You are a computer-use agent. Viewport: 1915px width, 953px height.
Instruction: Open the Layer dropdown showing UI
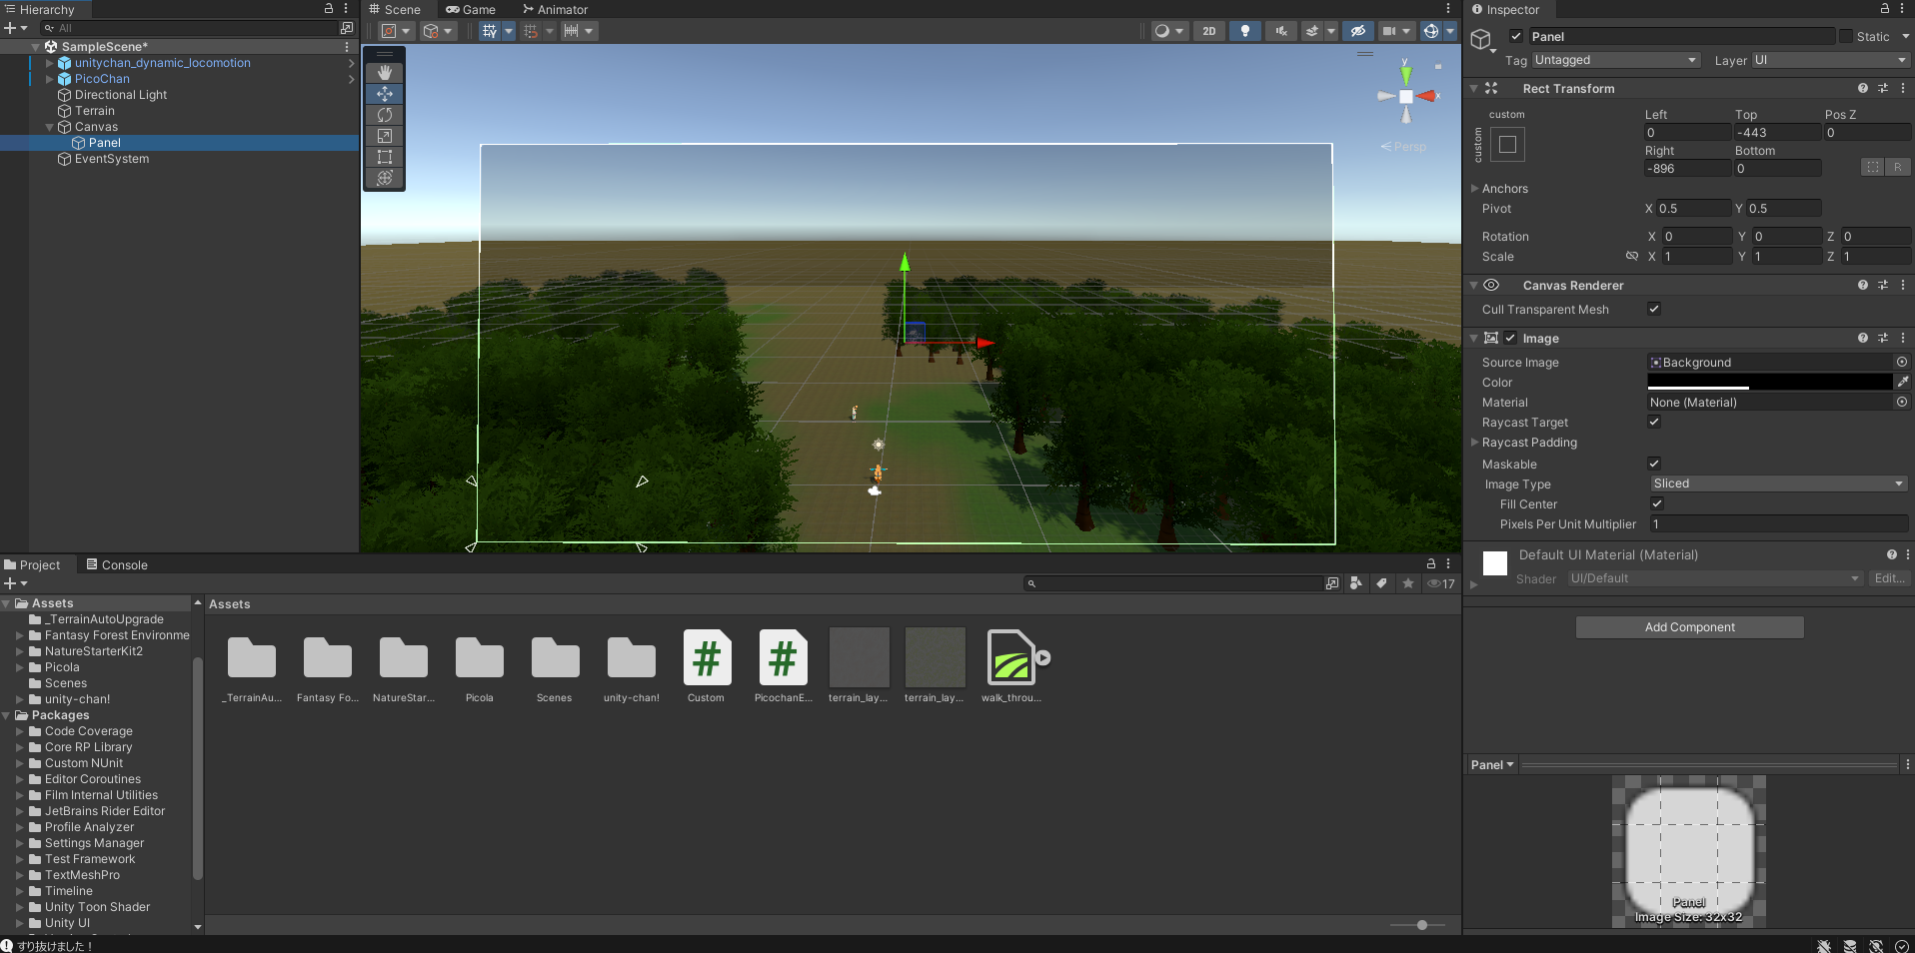coord(1831,60)
